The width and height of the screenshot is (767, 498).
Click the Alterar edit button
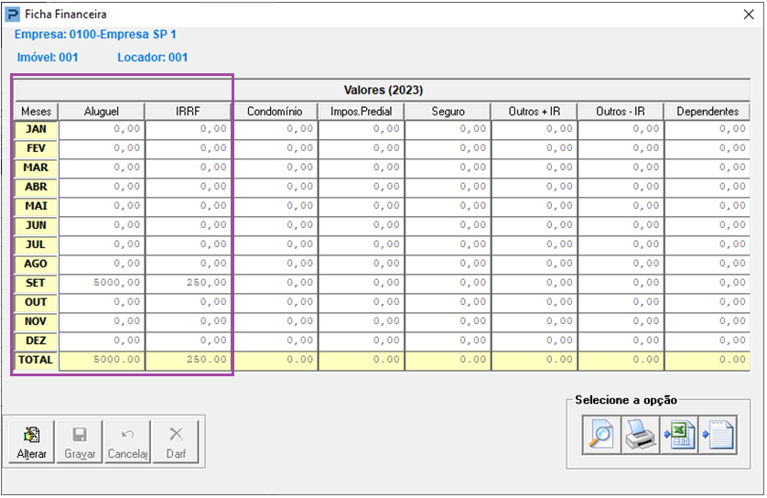(32, 443)
